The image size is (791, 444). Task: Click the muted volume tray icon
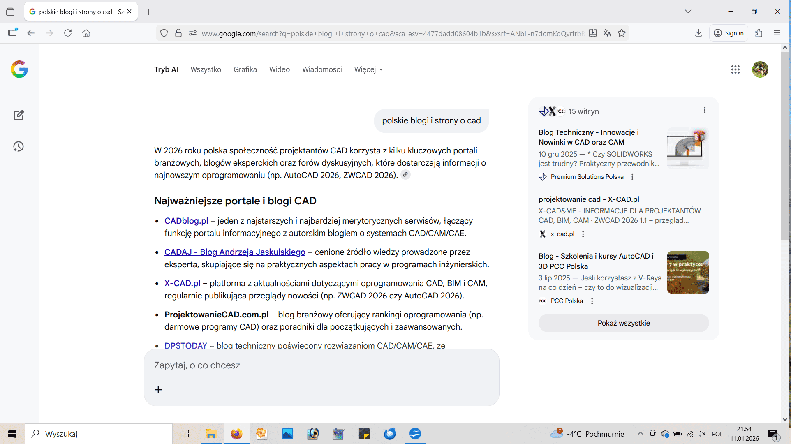click(x=702, y=434)
